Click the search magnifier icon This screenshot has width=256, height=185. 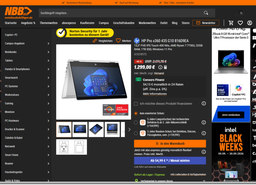[206, 13]
